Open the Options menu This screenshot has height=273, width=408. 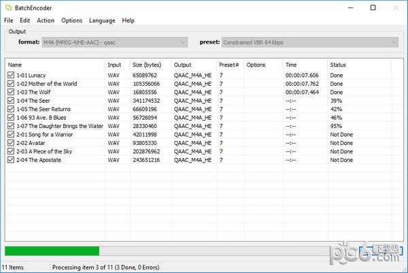tap(71, 20)
